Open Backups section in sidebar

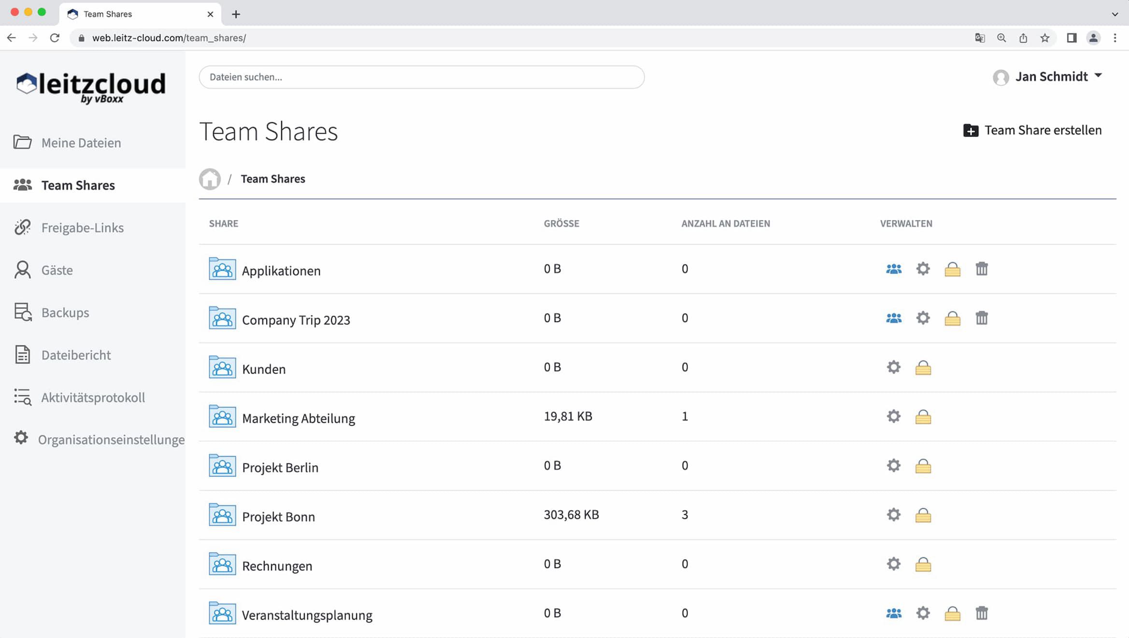[x=65, y=313]
